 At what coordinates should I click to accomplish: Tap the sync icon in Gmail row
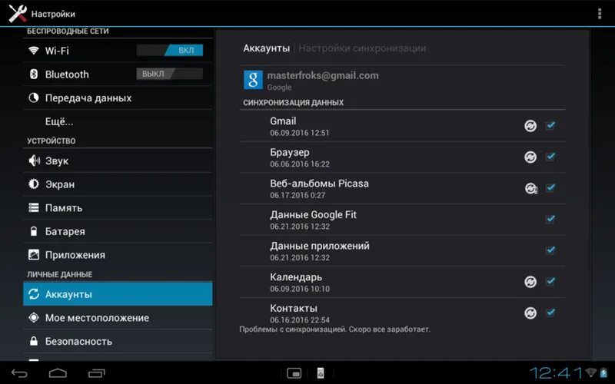530,126
